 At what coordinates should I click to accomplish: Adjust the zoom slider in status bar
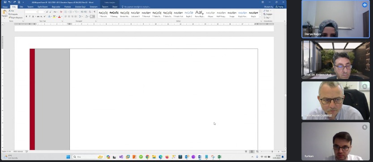coord(272,152)
